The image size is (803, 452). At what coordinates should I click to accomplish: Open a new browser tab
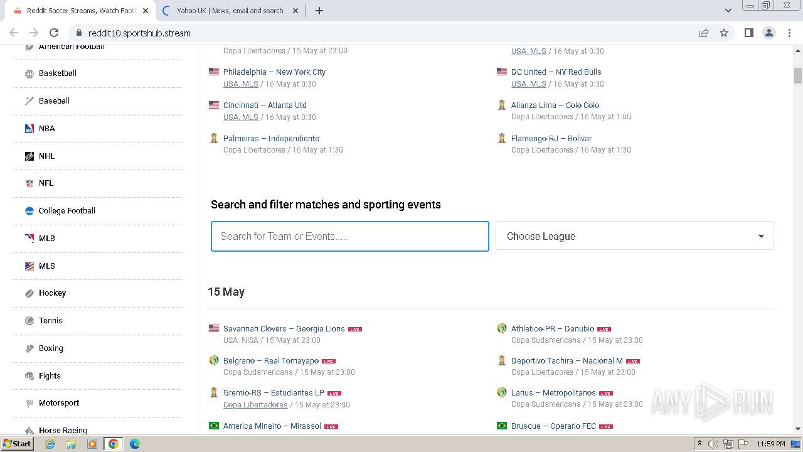(x=319, y=11)
